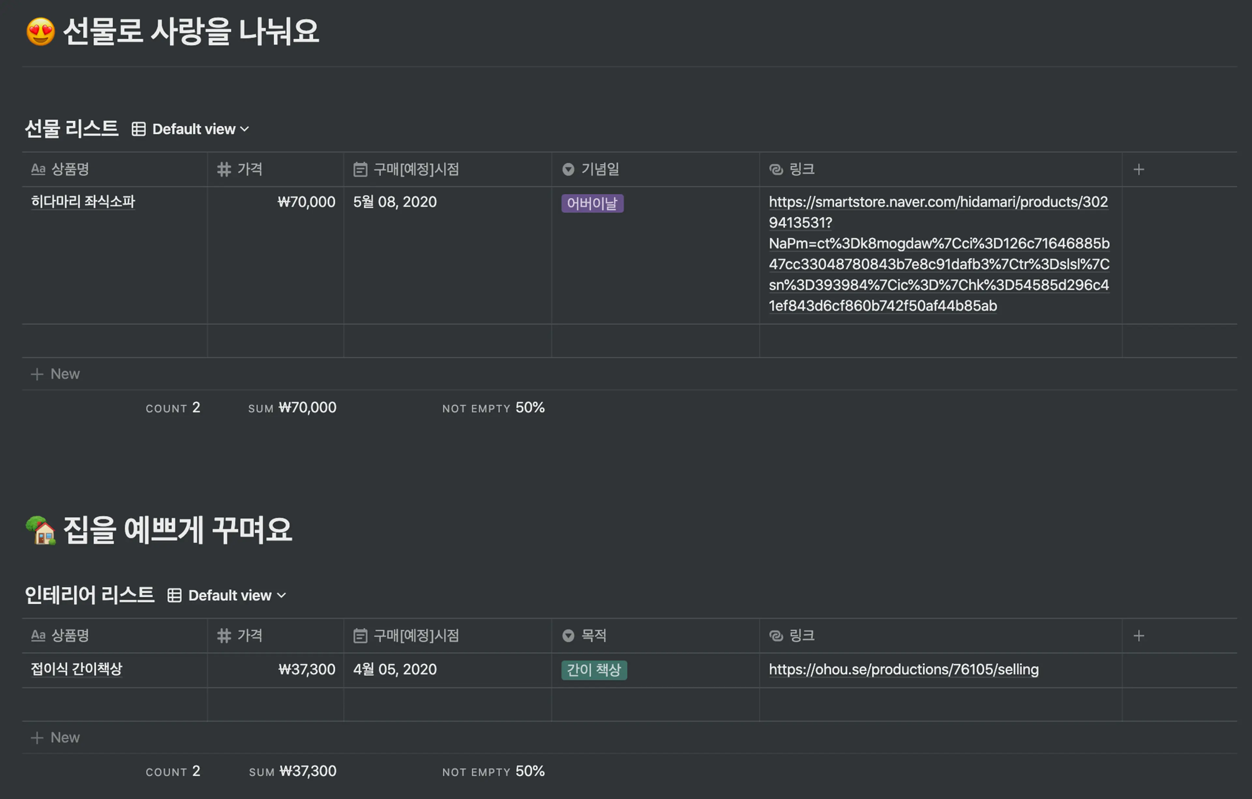1252x799 pixels.
Task: Click the 어버이날 purple tag
Action: (x=592, y=203)
